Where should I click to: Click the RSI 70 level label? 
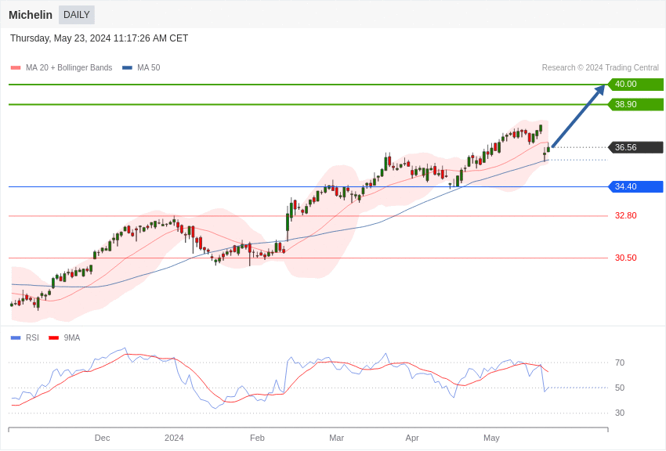coord(620,363)
